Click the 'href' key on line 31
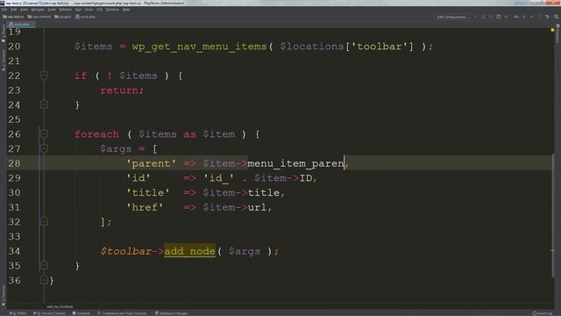Viewport: 561px width, 316px height. (x=145, y=207)
